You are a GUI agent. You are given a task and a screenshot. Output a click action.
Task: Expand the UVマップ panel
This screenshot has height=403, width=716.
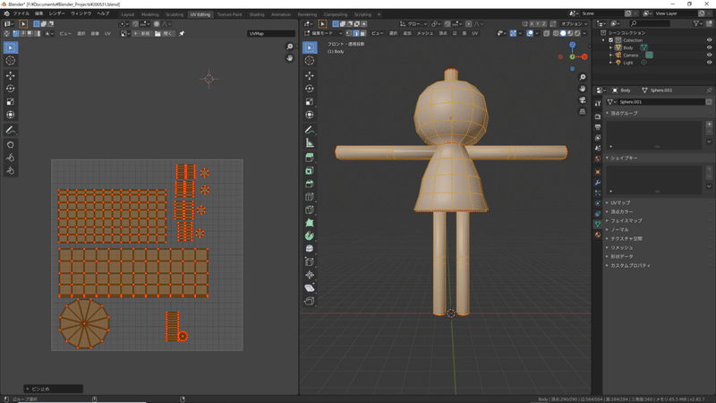click(x=619, y=202)
